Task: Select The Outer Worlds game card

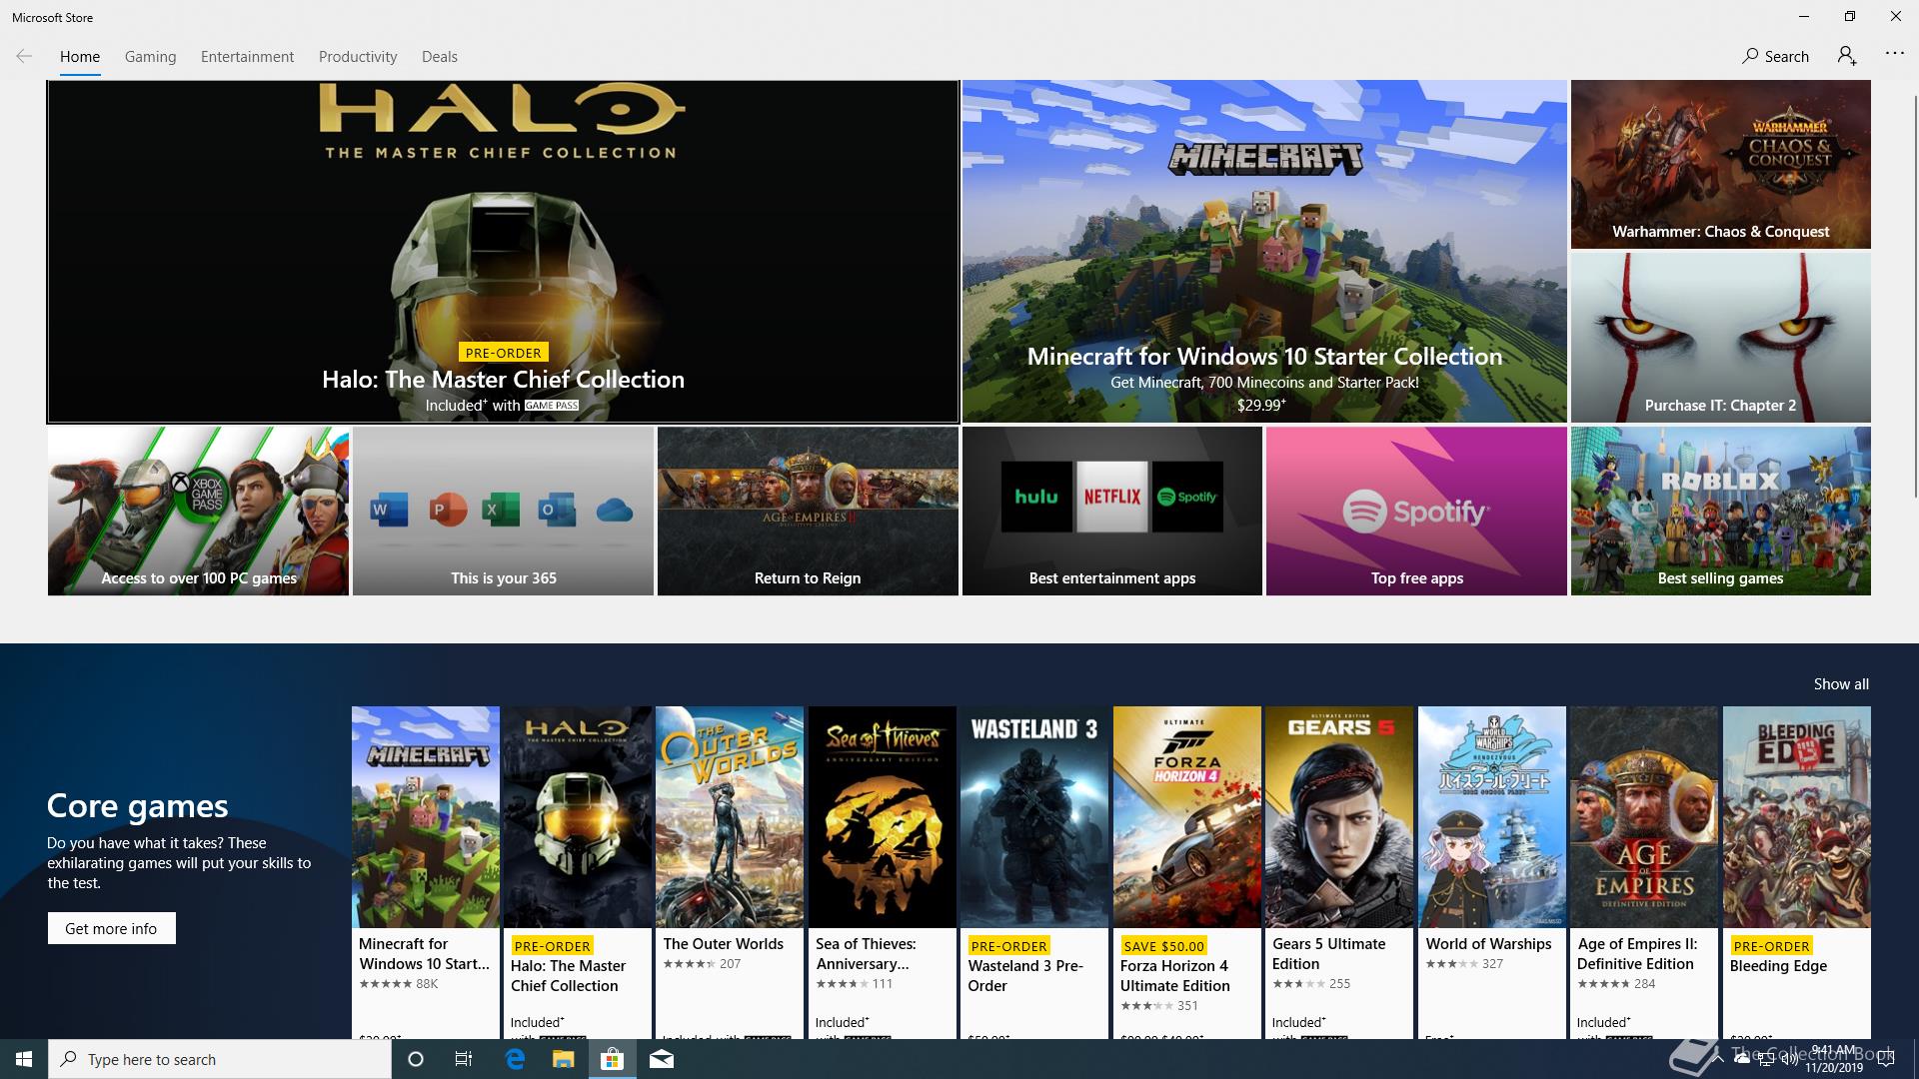Action: coord(730,872)
